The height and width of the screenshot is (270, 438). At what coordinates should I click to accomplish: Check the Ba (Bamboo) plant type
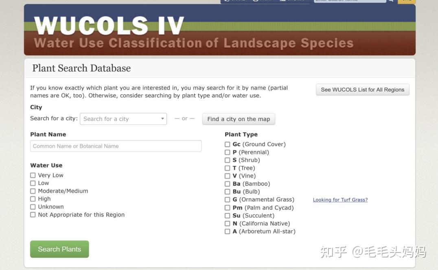pos(228,184)
